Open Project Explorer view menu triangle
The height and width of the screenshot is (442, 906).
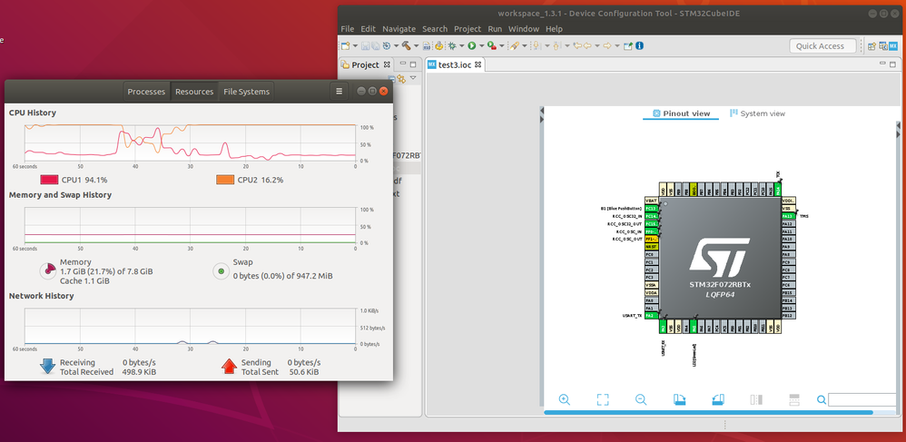point(412,77)
